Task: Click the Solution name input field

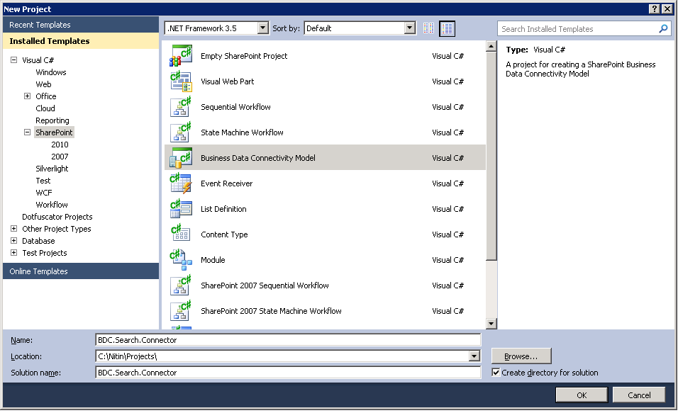Action: pyautogui.click(x=287, y=373)
